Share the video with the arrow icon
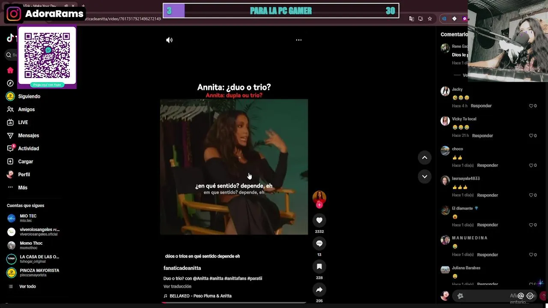The width and height of the screenshot is (548, 308). (319, 290)
